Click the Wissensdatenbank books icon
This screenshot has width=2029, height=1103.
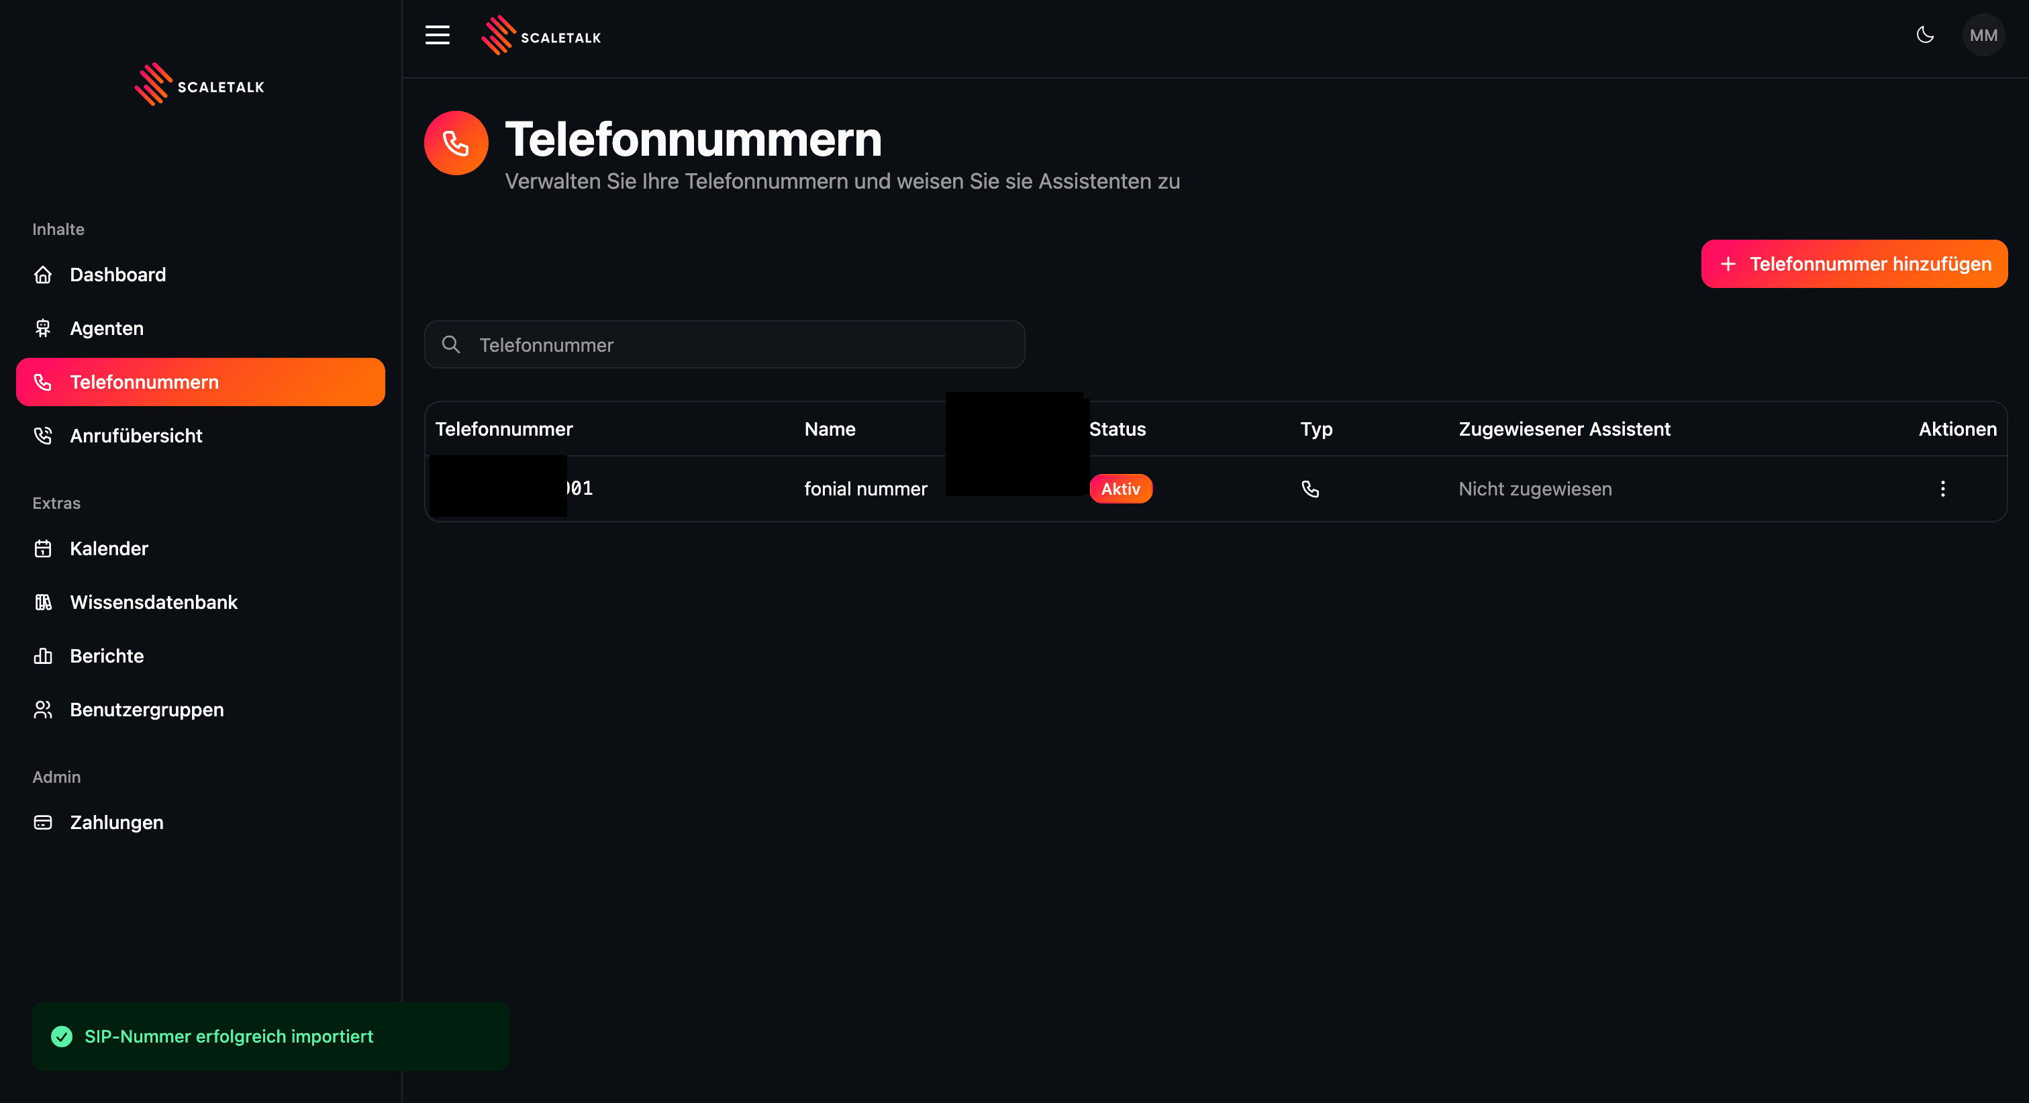pyautogui.click(x=44, y=602)
